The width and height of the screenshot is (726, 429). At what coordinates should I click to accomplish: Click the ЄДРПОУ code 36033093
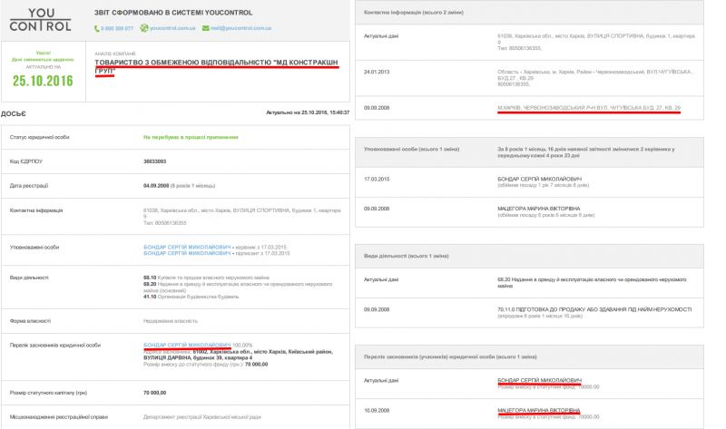tap(155, 161)
